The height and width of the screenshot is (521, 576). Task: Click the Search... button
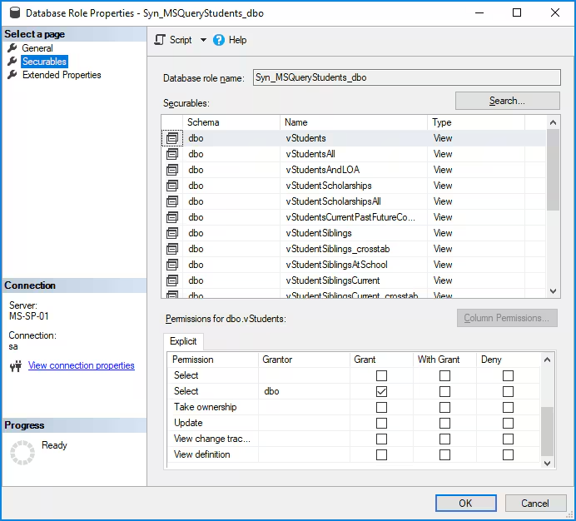[x=507, y=101]
